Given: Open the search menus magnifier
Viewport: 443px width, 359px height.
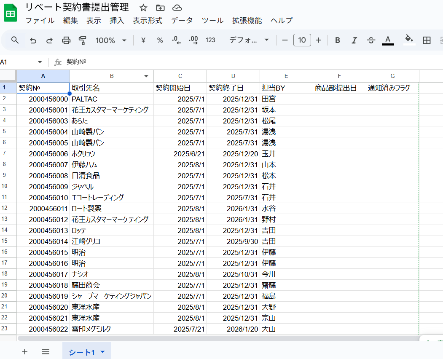Looking at the screenshot, I should pyautogui.click(x=15, y=40).
